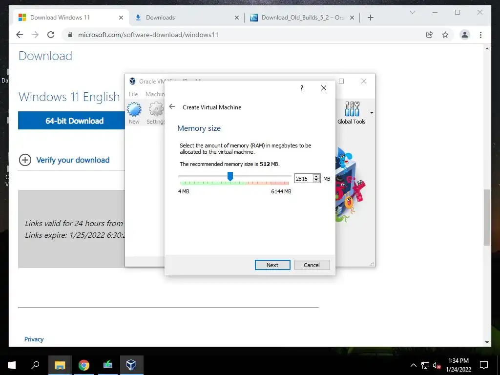Share this page icon in address bar

(x=430, y=35)
